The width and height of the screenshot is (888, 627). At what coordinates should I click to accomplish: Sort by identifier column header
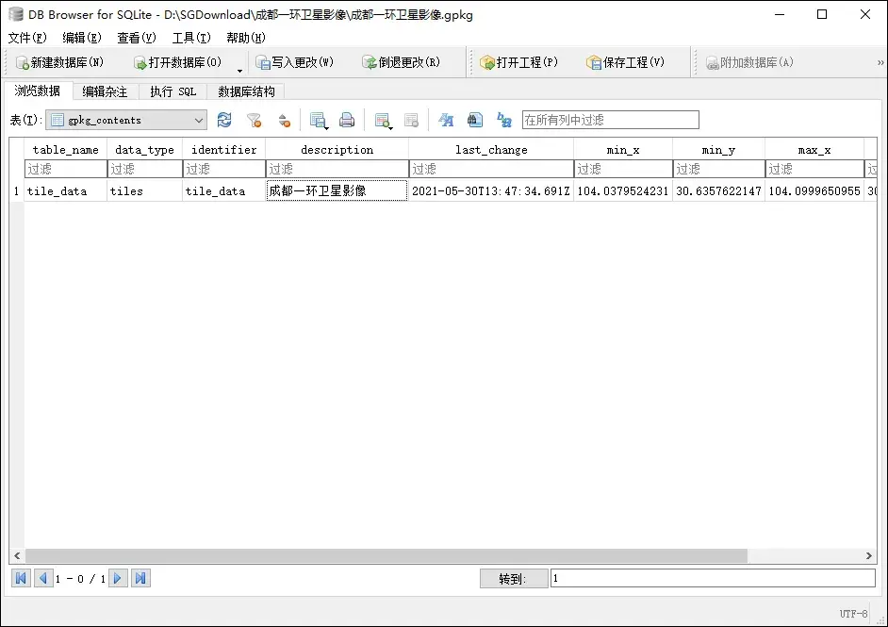pos(223,150)
